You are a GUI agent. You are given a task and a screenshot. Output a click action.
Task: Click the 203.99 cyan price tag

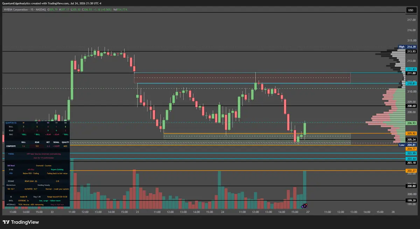point(411,153)
